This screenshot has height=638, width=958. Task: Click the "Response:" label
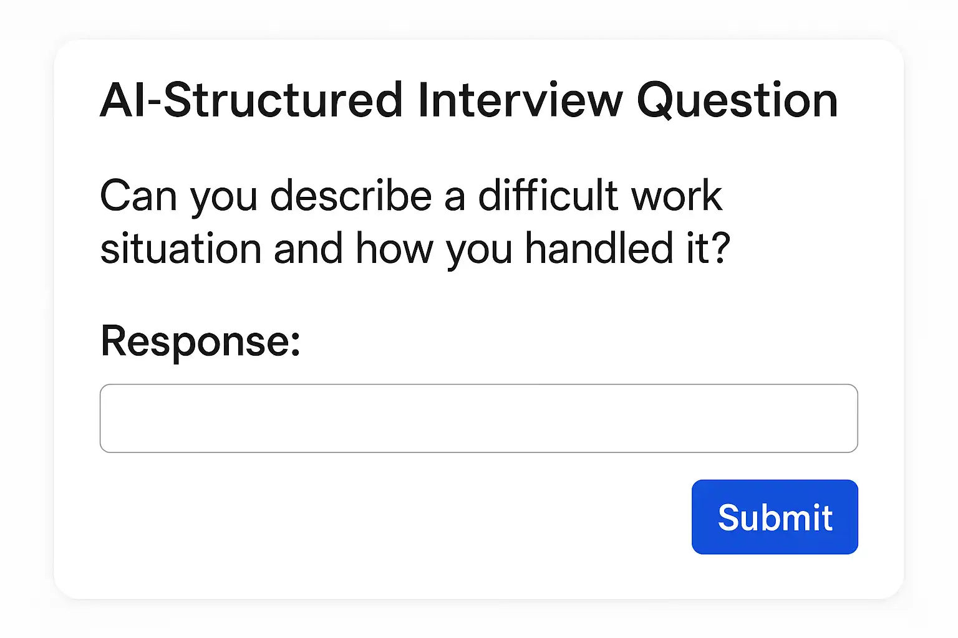(200, 341)
